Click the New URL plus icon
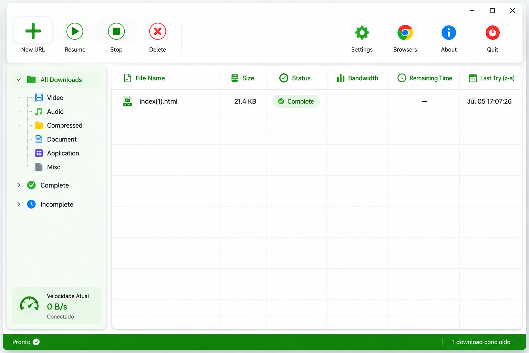 tap(33, 31)
